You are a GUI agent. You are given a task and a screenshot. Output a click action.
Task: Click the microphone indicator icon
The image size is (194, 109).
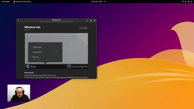click(189, 2)
